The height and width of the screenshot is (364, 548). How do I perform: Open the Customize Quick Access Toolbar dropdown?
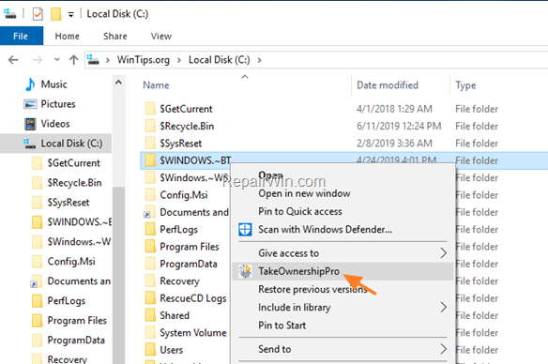[x=71, y=15]
